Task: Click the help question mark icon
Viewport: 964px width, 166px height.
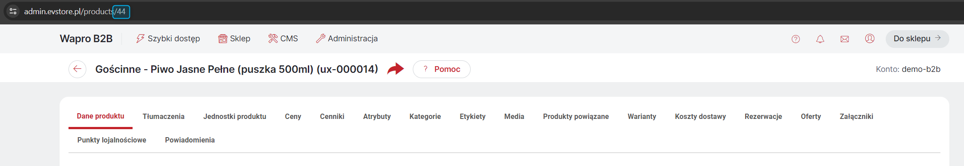Action: [x=795, y=39]
